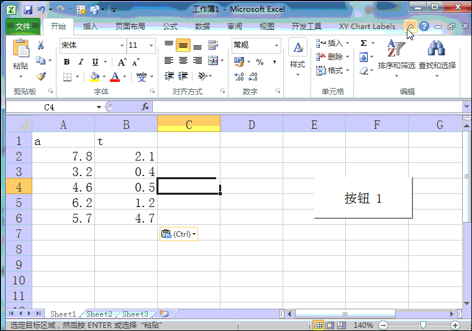Image resolution: width=472 pixels, height=331 pixels.
Task: Toggle middle vertical alignment
Action: point(183,45)
